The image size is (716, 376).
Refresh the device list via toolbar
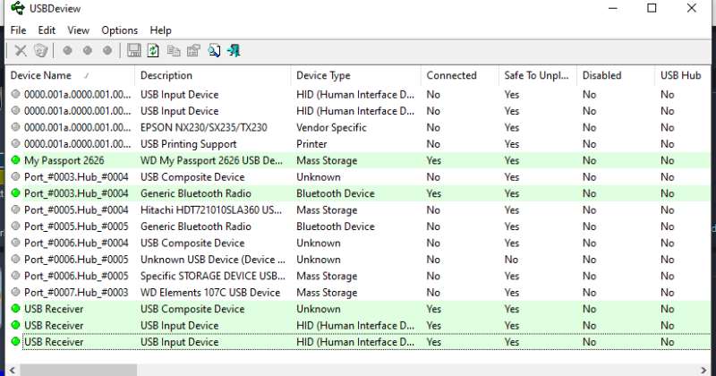tap(153, 51)
